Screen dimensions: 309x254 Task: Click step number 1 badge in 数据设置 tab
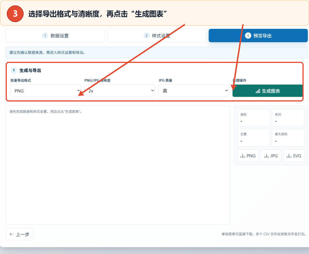[45, 36]
